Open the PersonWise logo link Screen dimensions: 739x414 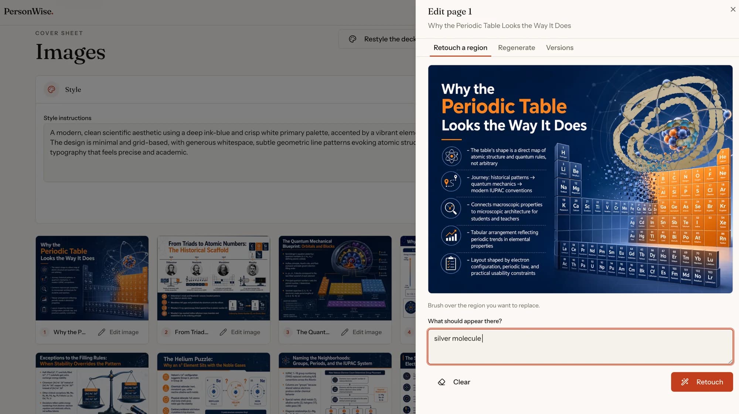click(29, 11)
